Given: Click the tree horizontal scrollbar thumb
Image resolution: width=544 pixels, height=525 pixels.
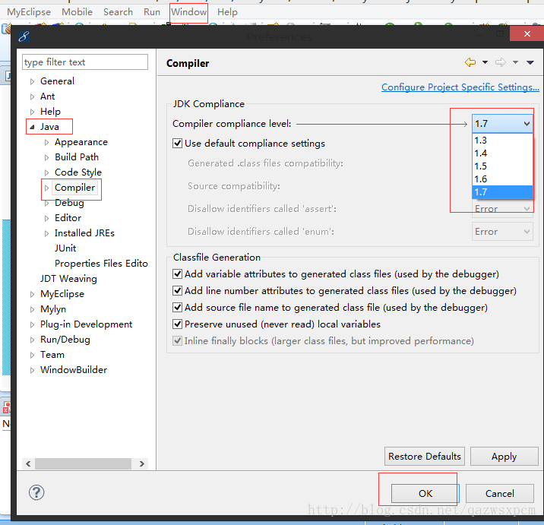Looking at the screenshot, I should pos(84,464).
